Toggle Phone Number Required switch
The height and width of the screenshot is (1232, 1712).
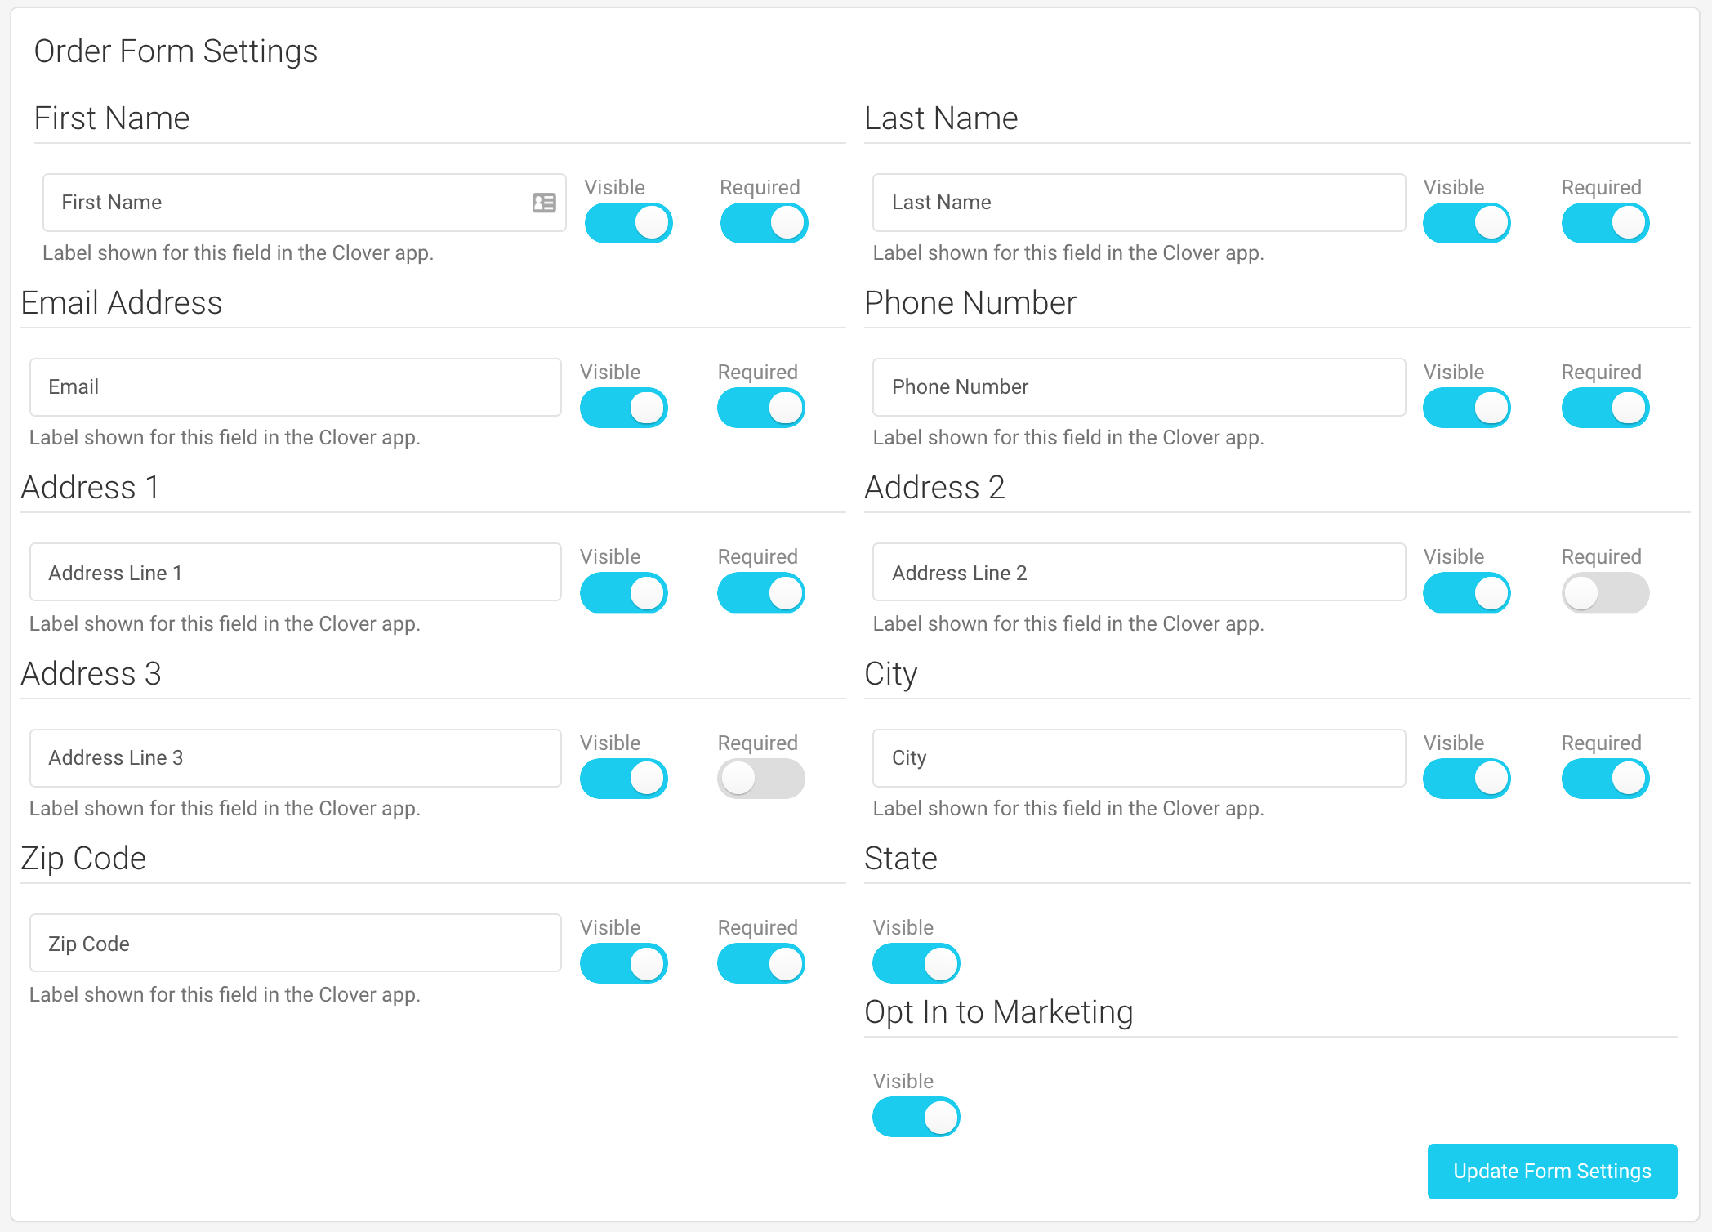[1605, 408]
